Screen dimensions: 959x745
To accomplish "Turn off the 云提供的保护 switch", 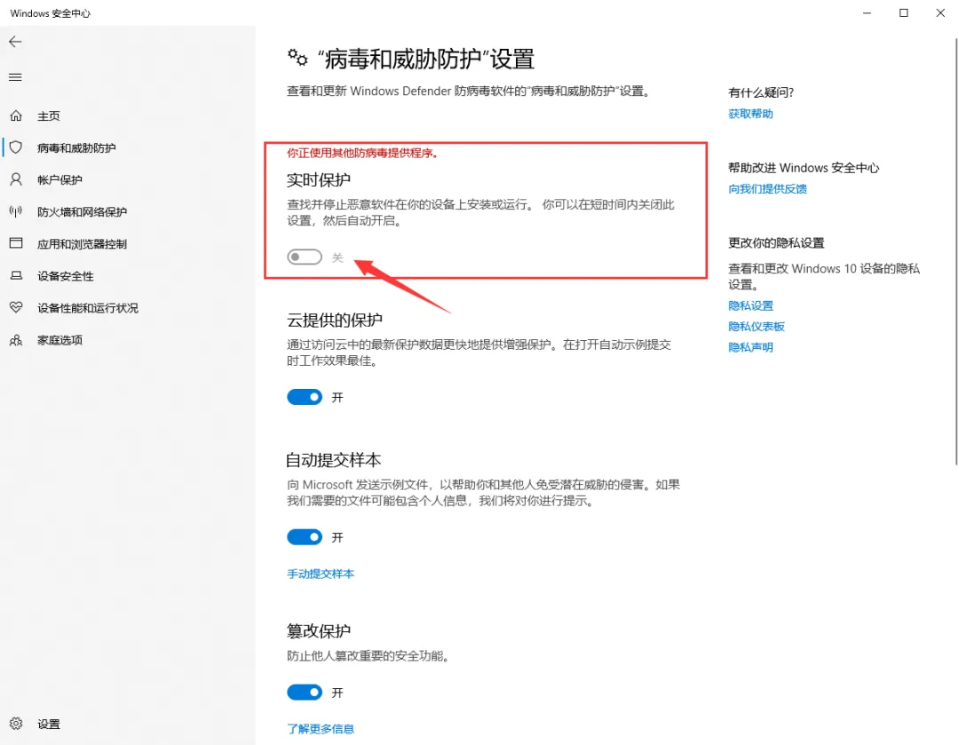I will click(x=305, y=397).
